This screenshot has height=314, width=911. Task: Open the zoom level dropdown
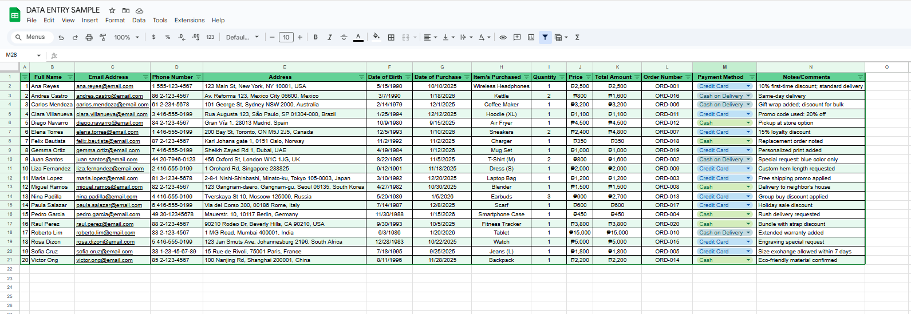pyautogui.click(x=127, y=37)
